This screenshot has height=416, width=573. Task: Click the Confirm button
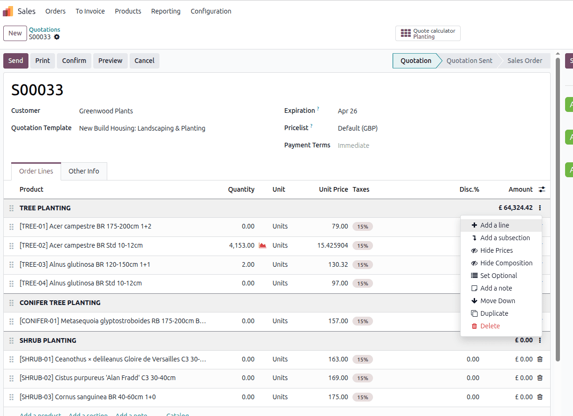(74, 61)
